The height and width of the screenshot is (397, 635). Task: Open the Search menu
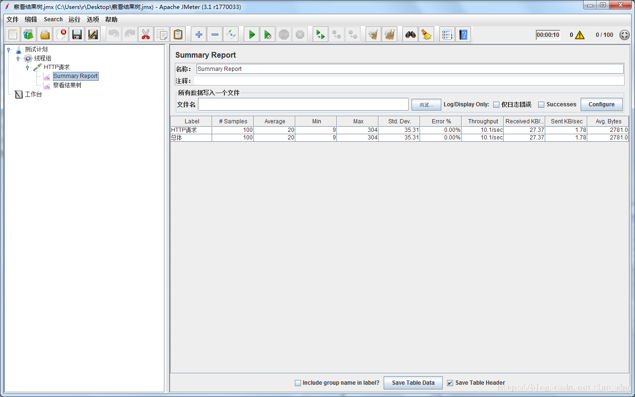click(x=53, y=19)
